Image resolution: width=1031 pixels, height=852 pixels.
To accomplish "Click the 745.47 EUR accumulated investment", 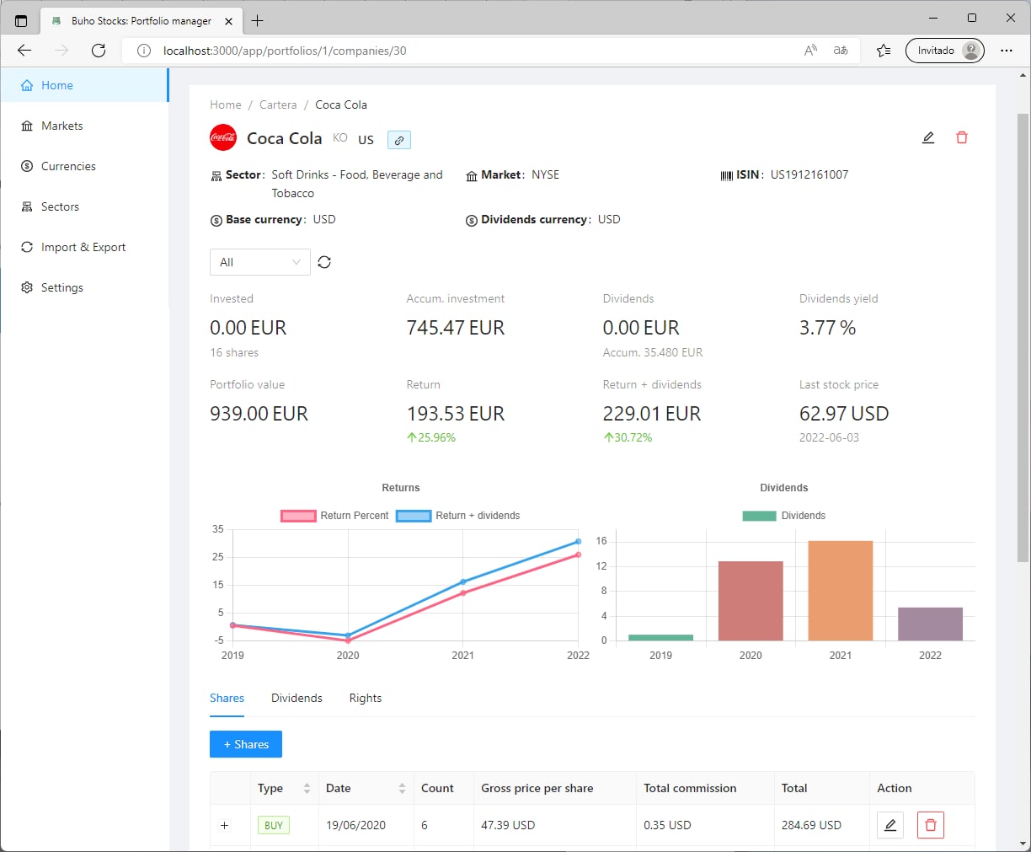I will click(x=456, y=328).
